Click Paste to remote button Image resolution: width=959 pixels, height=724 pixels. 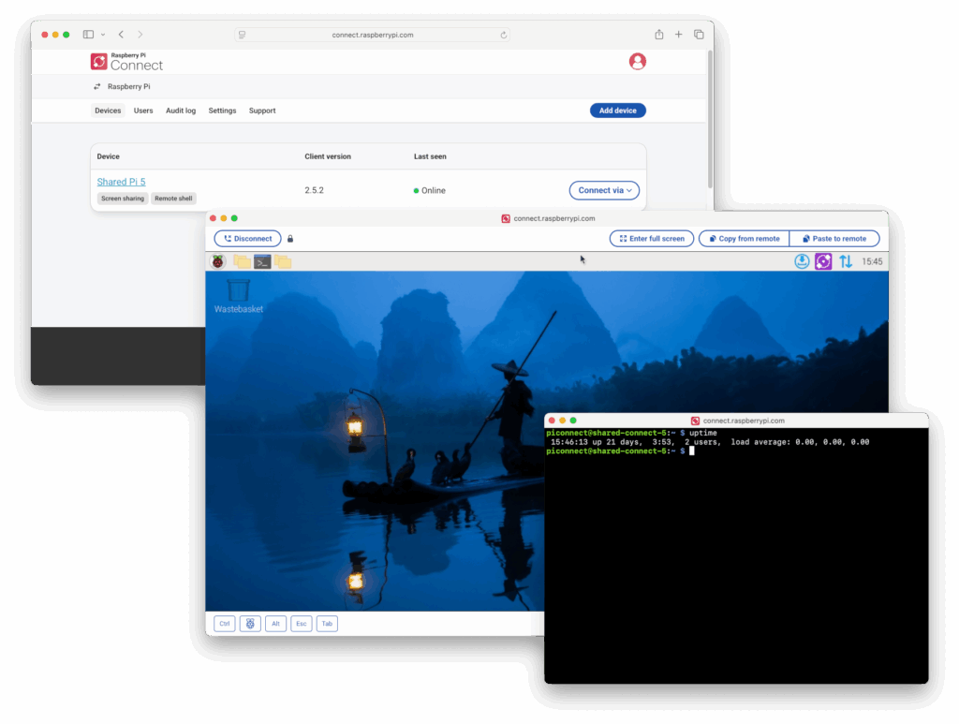click(834, 239)
